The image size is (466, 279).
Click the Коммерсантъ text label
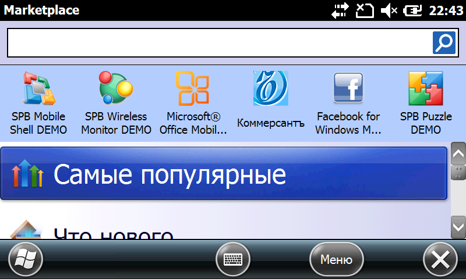[271, 123]
